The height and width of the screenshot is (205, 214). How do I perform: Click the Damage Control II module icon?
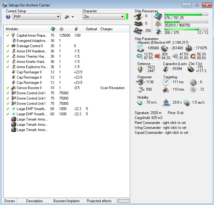(13, 46)
